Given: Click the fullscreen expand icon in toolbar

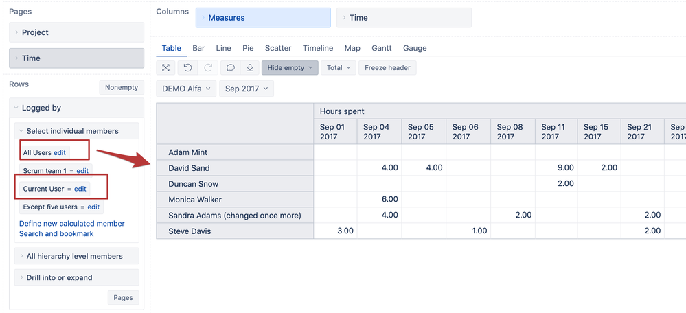Looking at the screenshot, I should (165, 68).
